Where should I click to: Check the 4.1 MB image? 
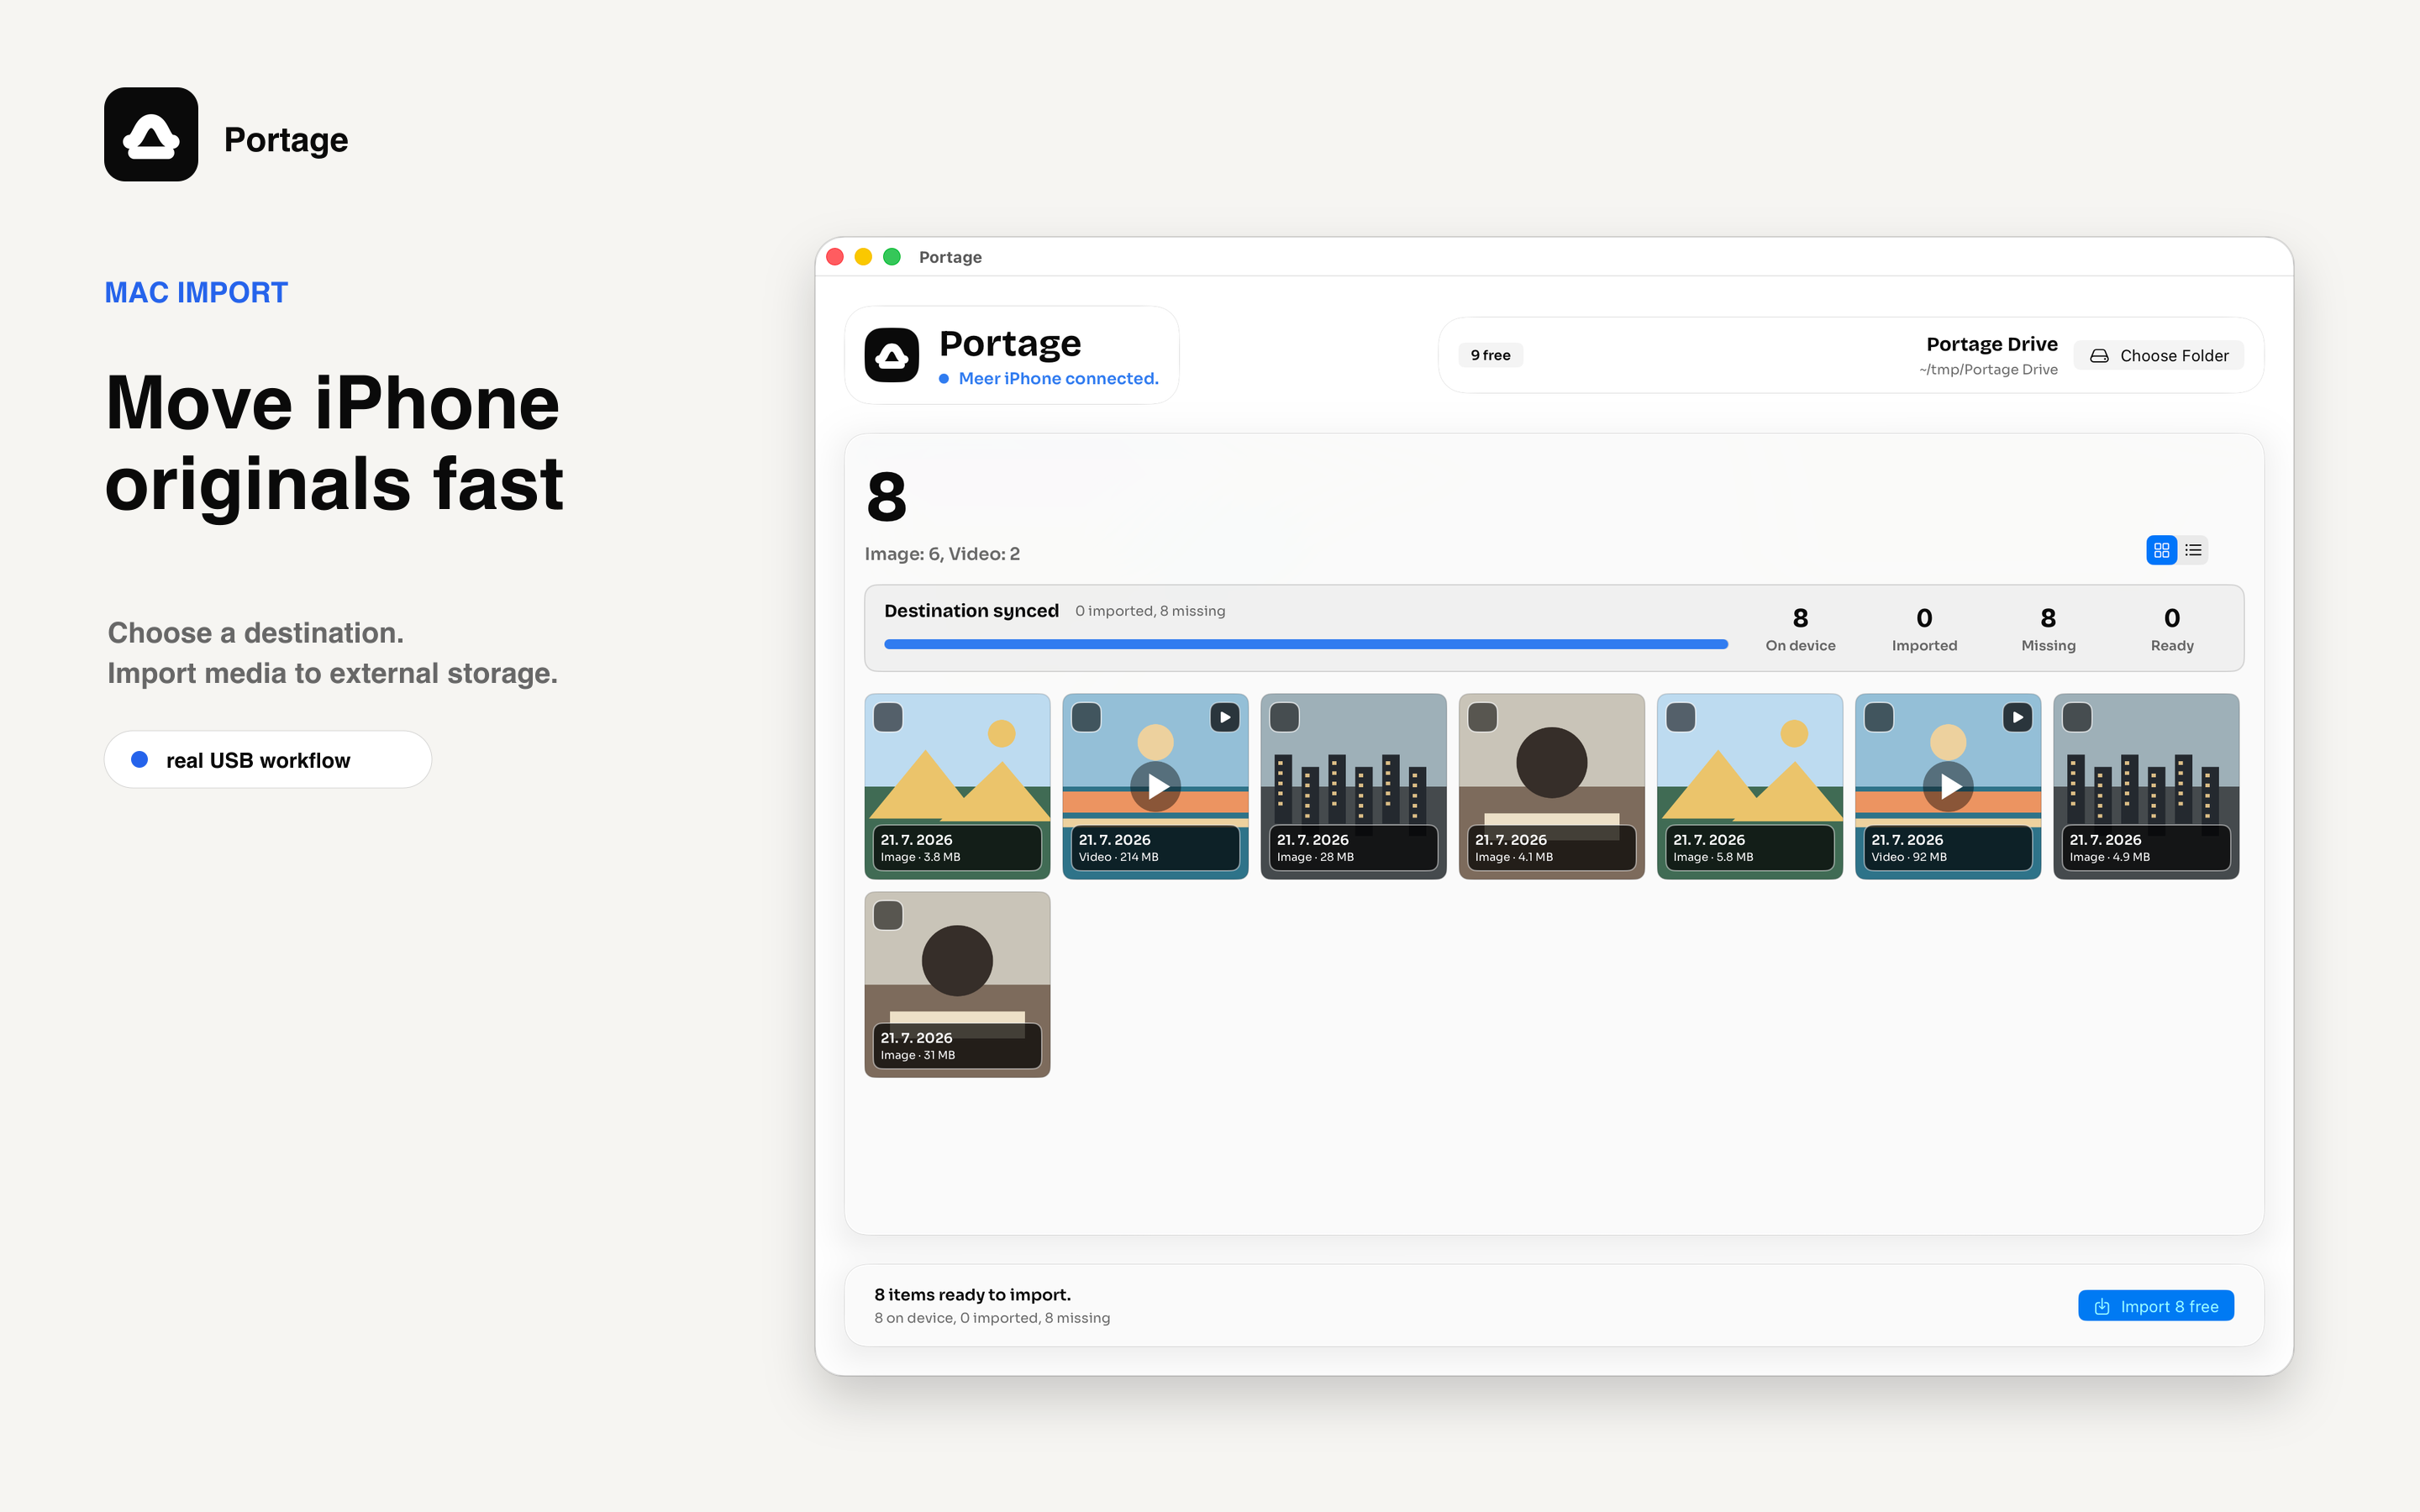point(1482,717)
